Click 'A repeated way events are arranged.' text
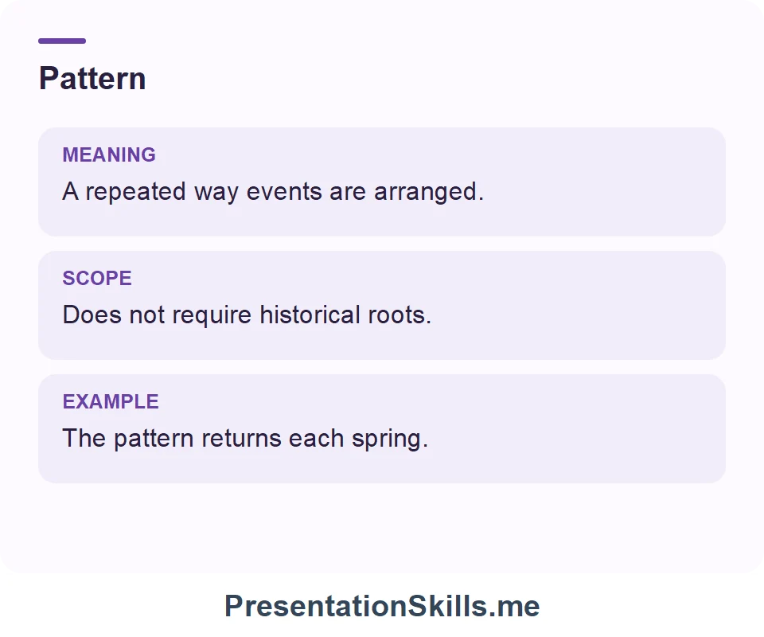 click(273, 192)
